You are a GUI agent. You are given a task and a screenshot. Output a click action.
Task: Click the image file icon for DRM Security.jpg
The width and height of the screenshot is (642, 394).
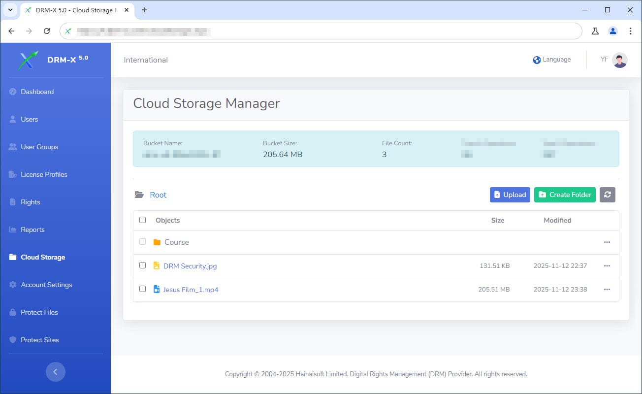coord(157,266)
